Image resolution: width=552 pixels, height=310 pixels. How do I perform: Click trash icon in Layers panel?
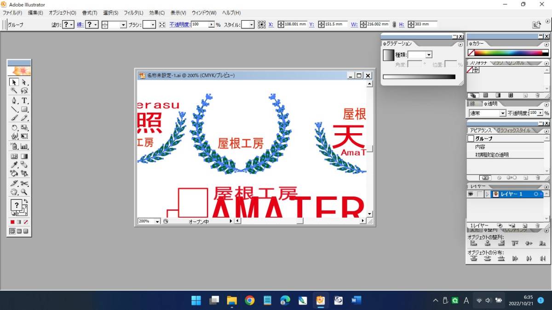[537, 226]
